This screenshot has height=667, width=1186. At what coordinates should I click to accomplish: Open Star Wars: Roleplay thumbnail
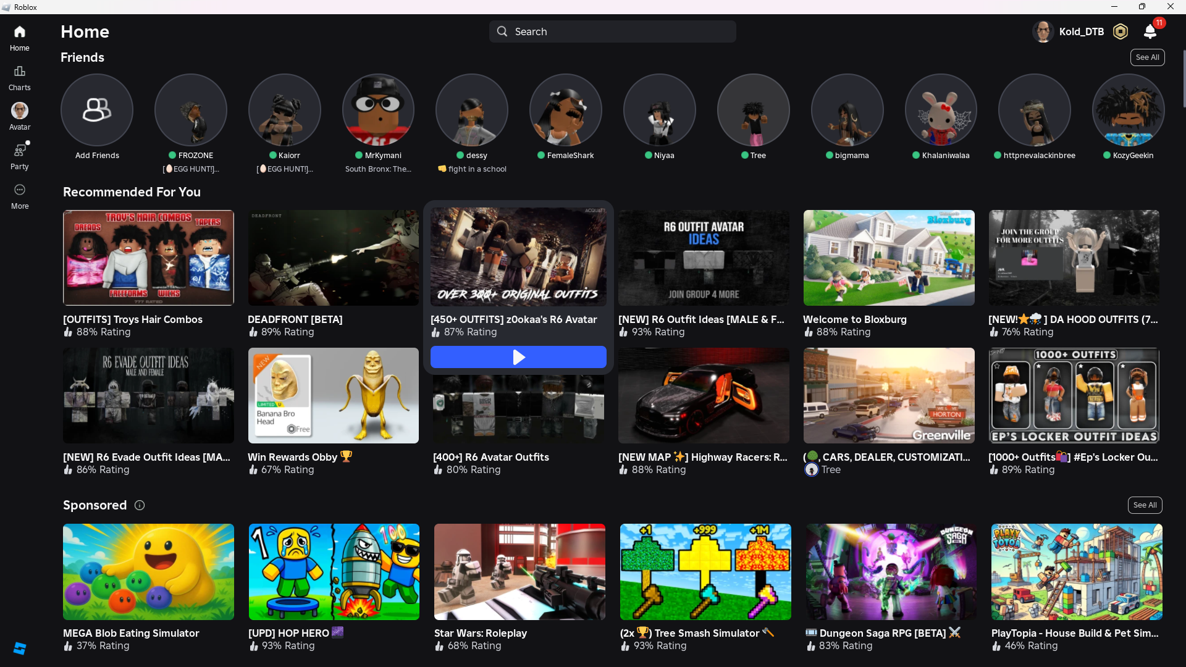pyautogui.click(x=519, y=572)
